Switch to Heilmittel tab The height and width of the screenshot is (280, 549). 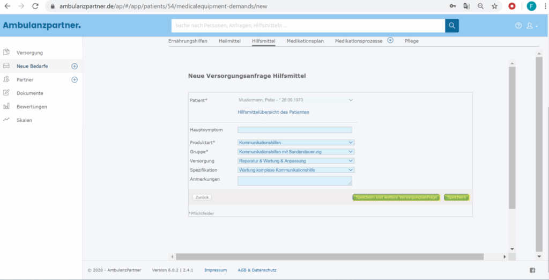(229, 41)
